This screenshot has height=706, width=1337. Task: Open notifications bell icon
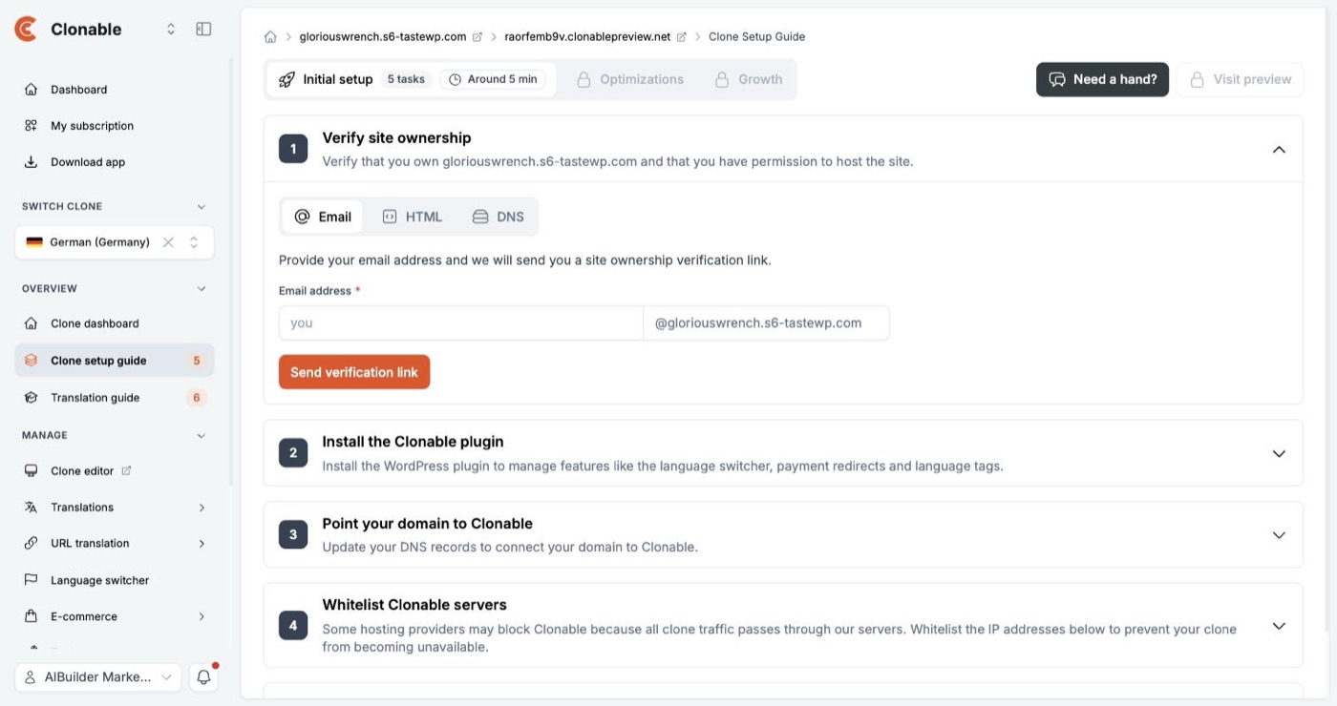click(203, 677)
